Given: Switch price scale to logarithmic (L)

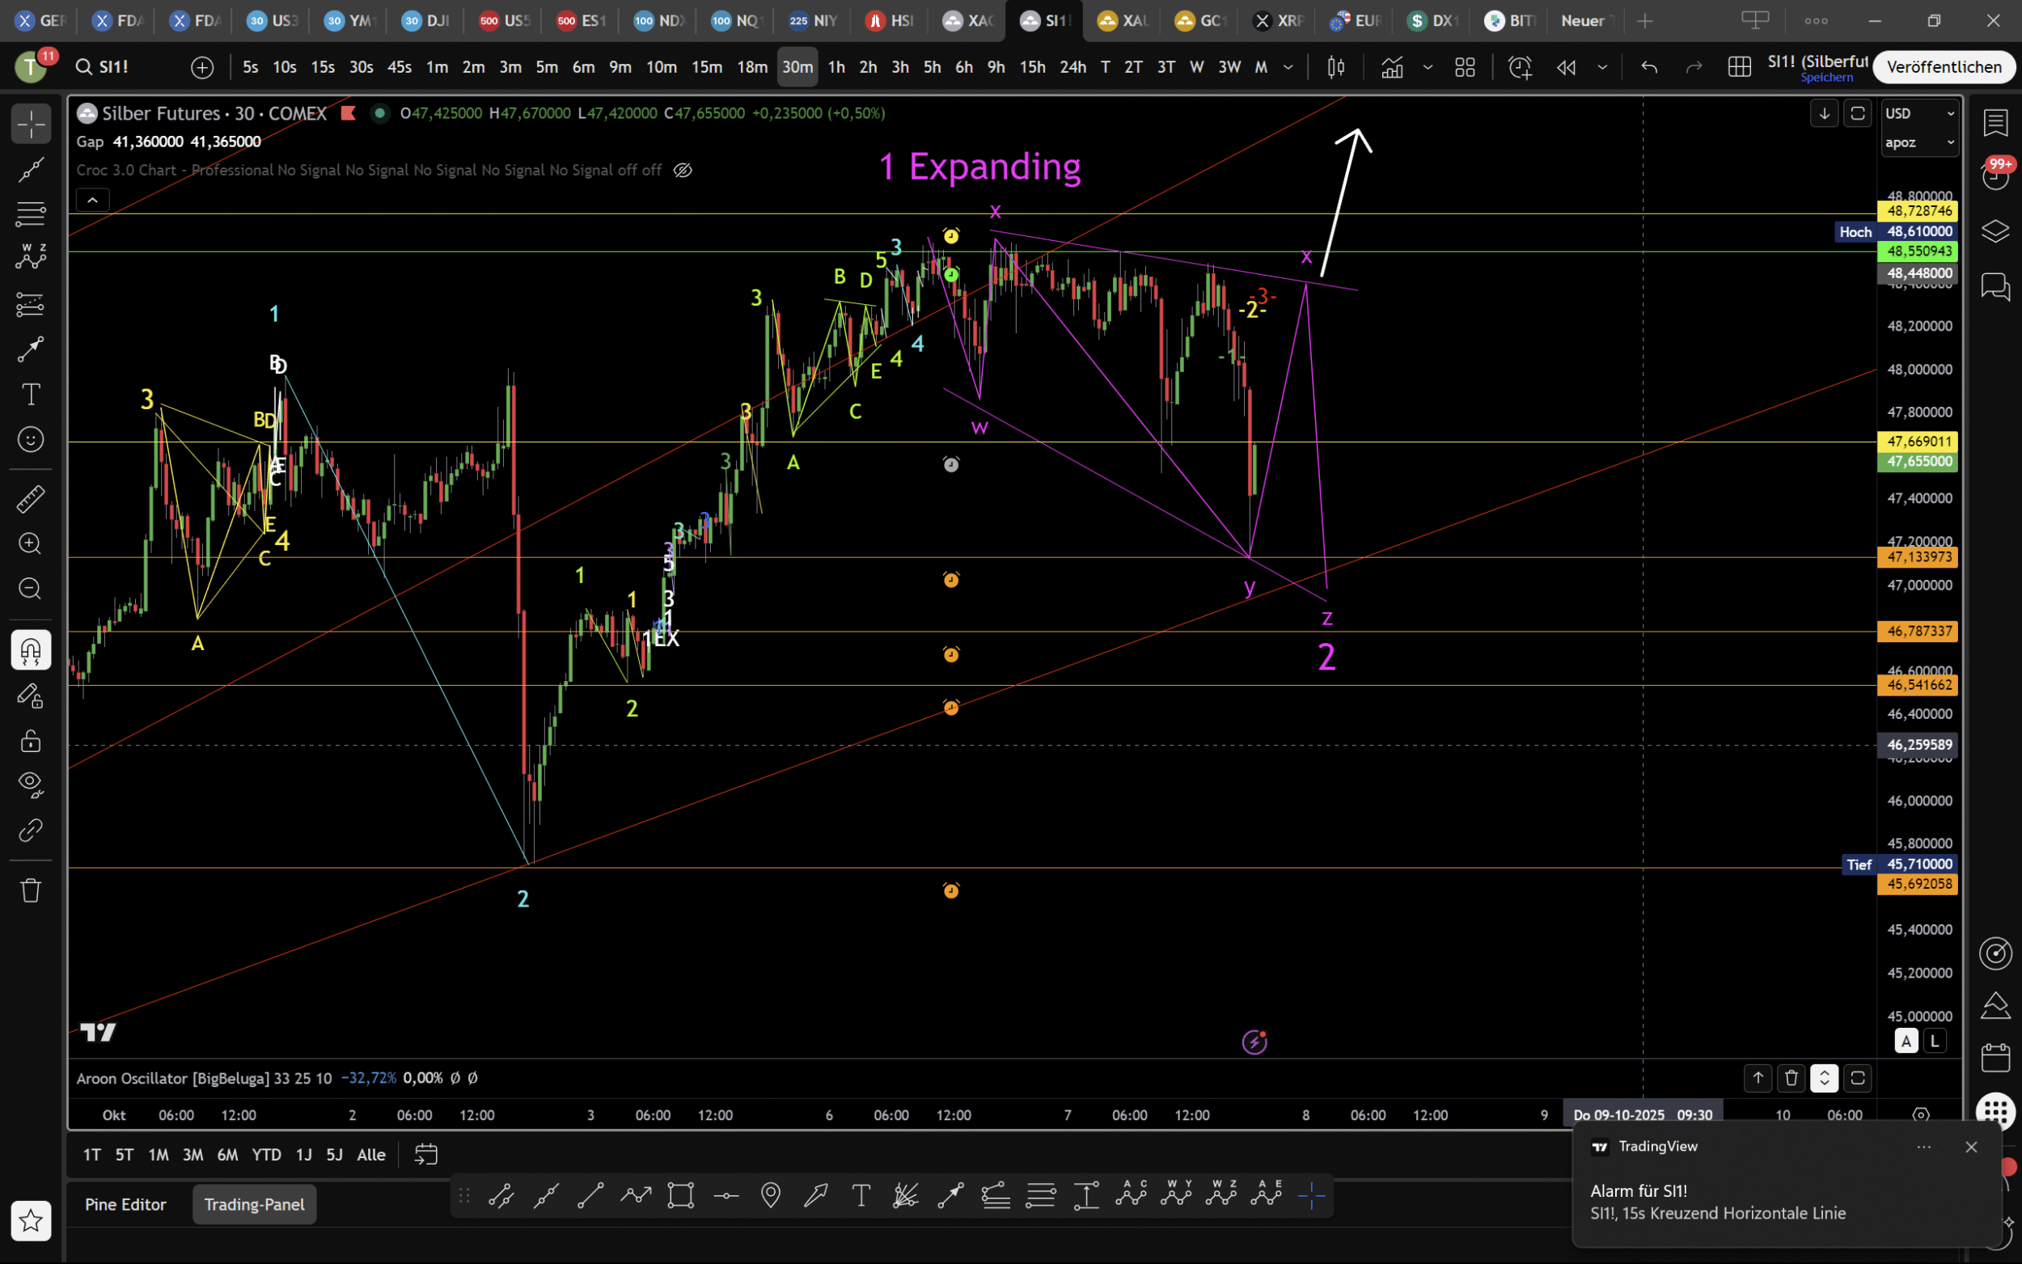Looking at the screenshot, I should (x=1934, y=1041).
